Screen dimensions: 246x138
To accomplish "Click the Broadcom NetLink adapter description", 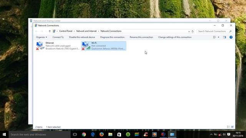I will (62, 49).
